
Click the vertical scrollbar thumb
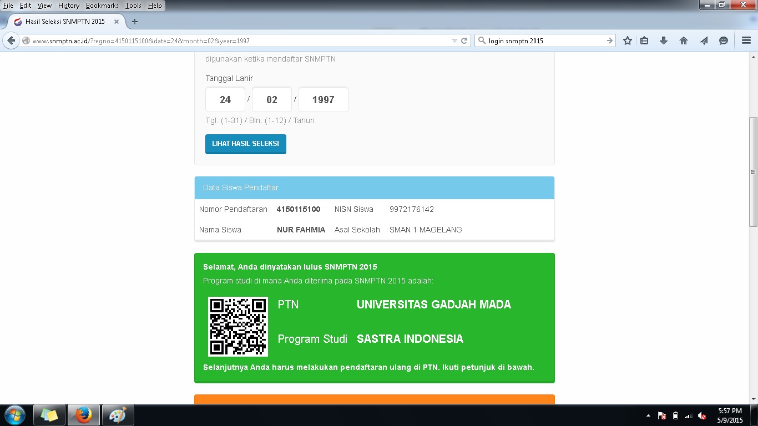pos(753,172)
